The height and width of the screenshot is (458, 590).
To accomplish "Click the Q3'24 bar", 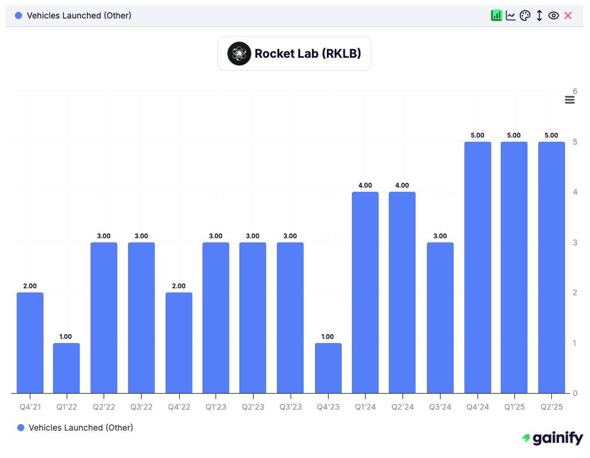I will pyautogui.click(x=440, y=317).
